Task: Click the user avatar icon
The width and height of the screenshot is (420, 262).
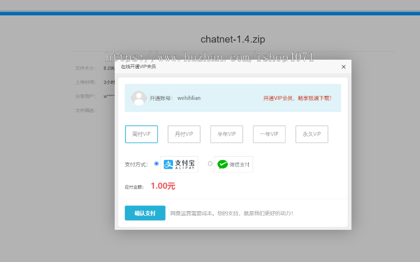Action: coord(139,98)
